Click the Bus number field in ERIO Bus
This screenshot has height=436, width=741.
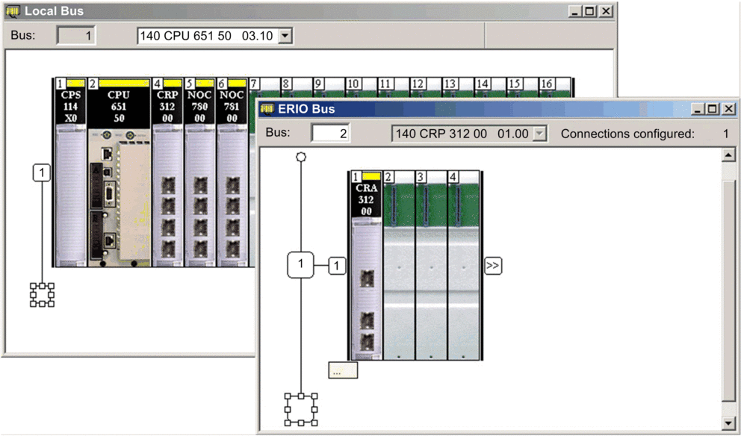point(330,134)
